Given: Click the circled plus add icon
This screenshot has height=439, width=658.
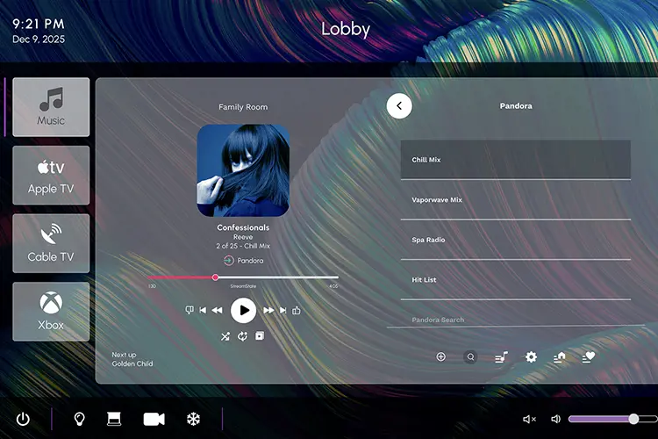Looking at the screenshot, I should point(440,357).
